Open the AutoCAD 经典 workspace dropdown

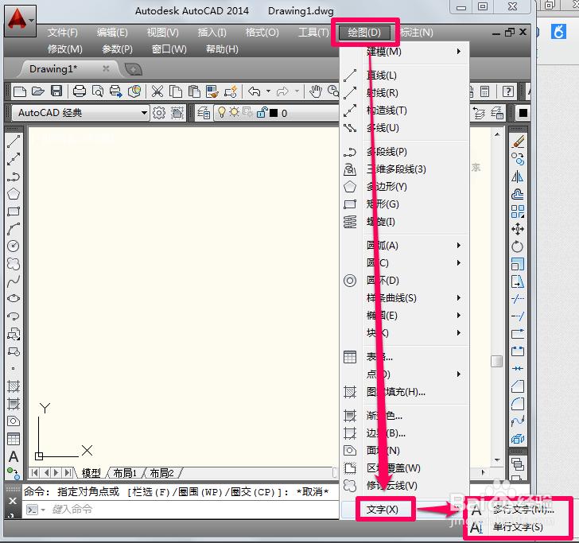(80, 113)
